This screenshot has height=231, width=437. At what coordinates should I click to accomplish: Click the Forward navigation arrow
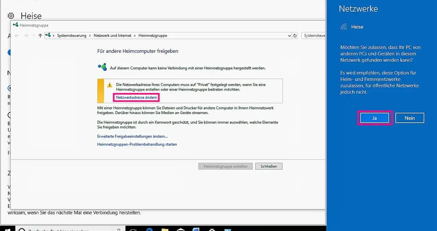tap(26, 36)
